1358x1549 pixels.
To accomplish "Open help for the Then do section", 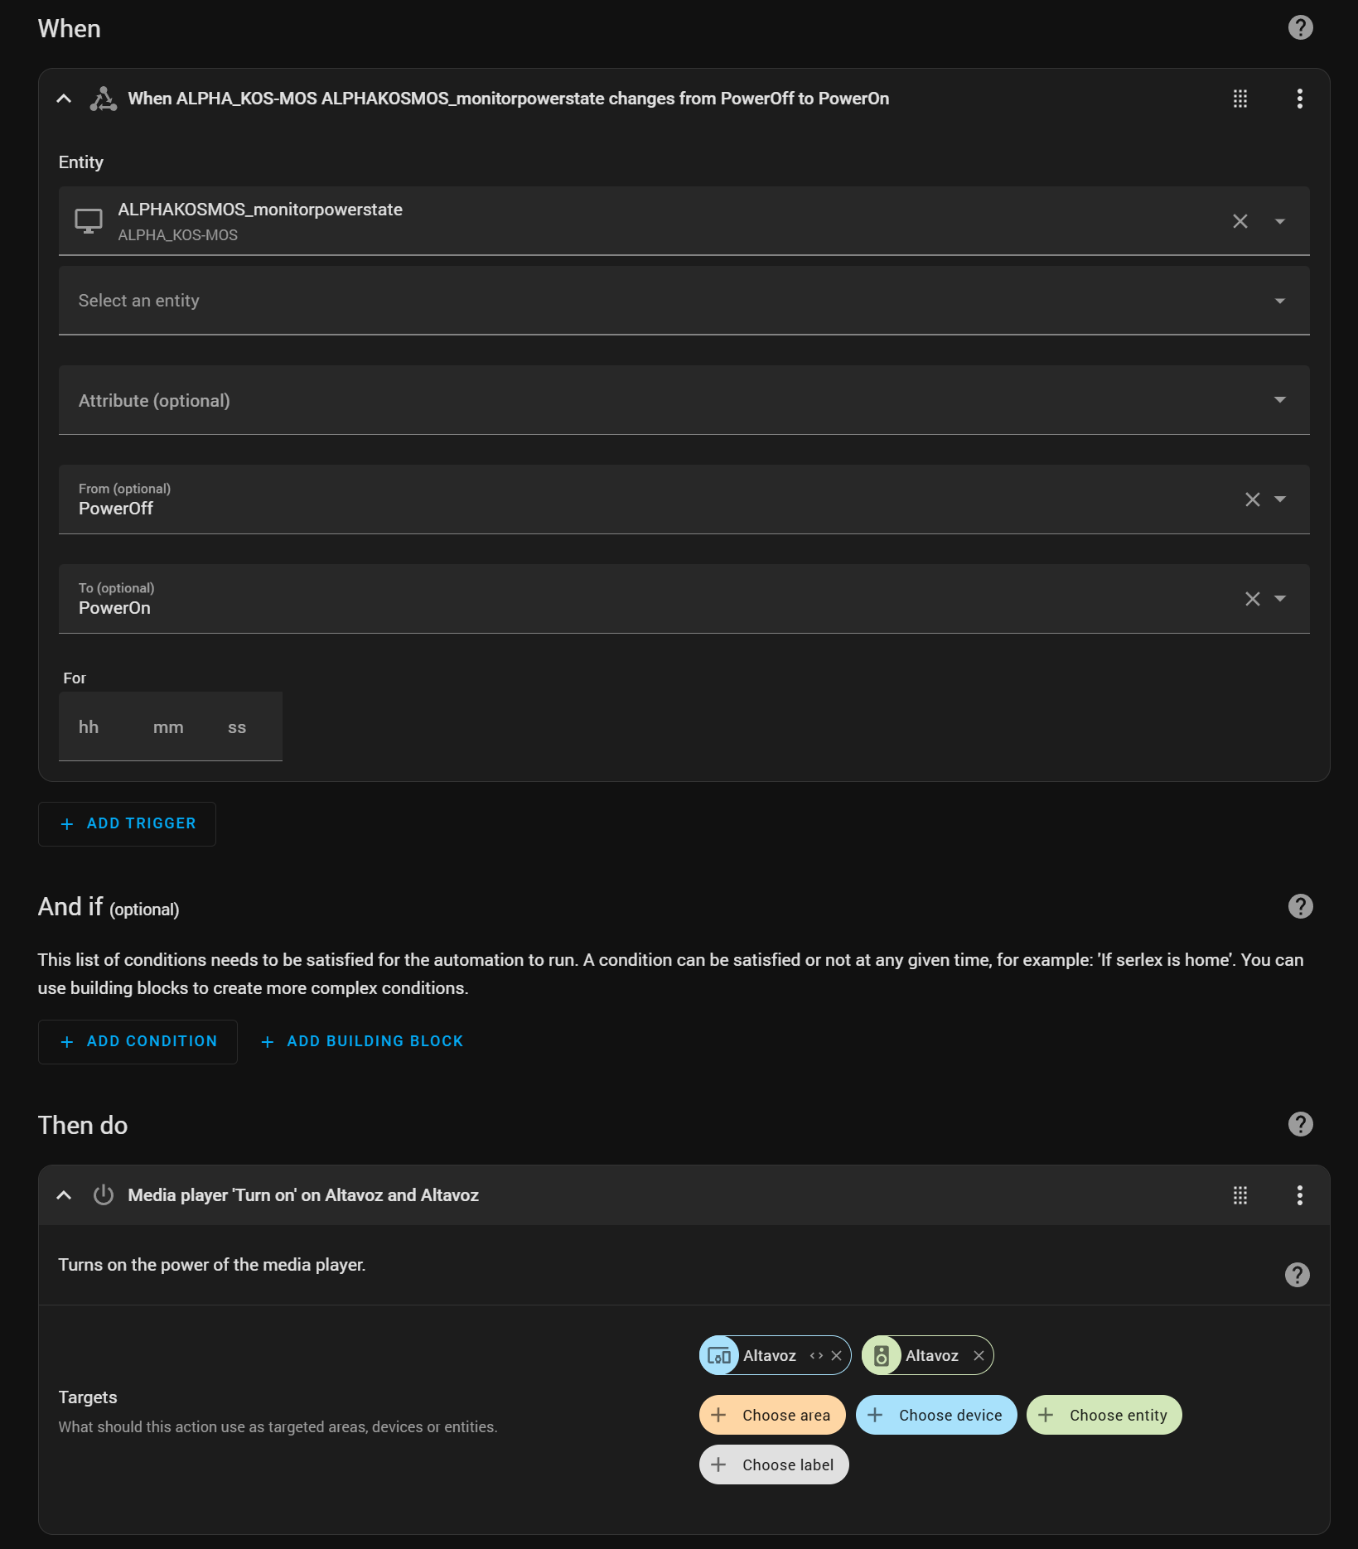I will (1300, 1124).
